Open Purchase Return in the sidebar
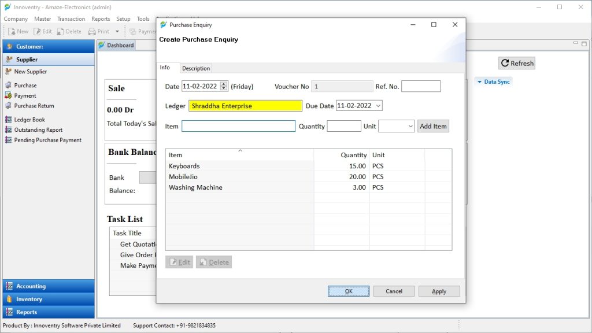The image size is (592, 333). (x=34, y=106)
